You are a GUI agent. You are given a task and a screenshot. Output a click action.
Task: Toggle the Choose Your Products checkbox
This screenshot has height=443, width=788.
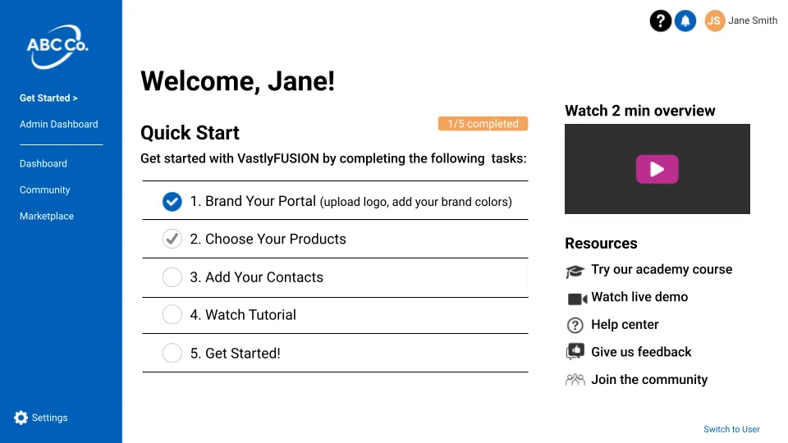[x=172, y=239]
